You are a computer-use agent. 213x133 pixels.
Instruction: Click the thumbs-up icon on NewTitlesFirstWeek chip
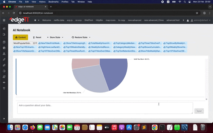pyautogui.click(x=40, y=43)
